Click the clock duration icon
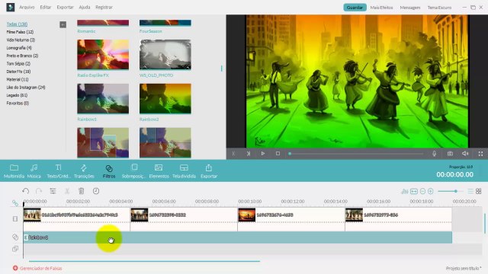This screenshot has width=488, height=274. tap(96, 191)
